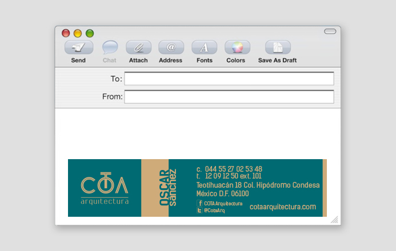Click the window resize grip corner
The image size is (396, 251).
click(334, 220)
